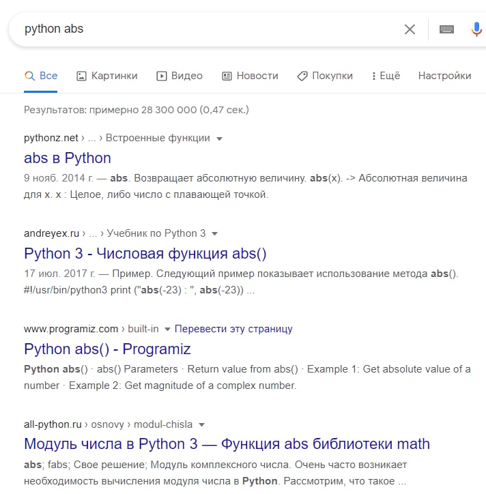Image resolution: width=486 pixels, height=494 pixels.
Task: Click the play icon beside Видео
Action: click(161, 76)
